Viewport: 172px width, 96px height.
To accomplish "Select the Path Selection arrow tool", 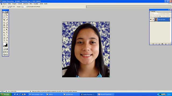I will (4, 33).
